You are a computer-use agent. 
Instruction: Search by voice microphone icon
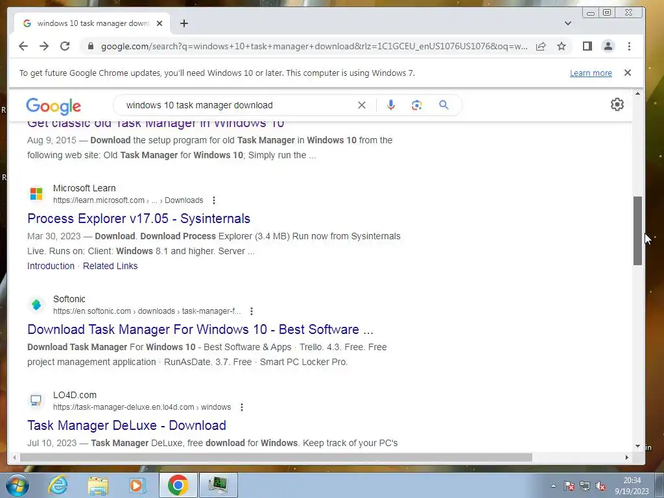click(391, 105)
